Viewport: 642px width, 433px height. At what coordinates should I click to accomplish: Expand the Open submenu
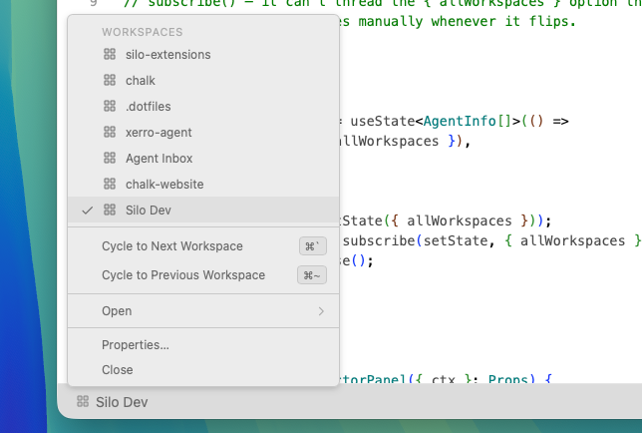[203, 311]
